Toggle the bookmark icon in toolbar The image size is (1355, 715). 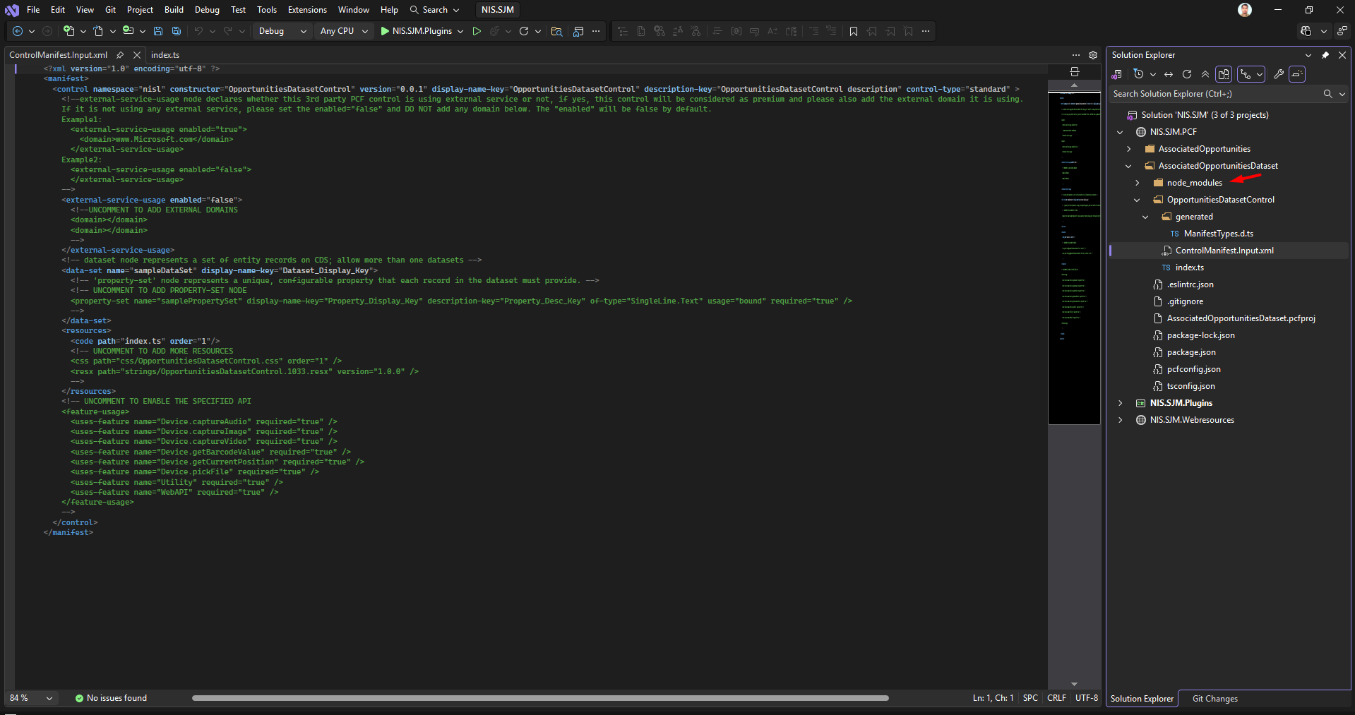coord(854,31)
